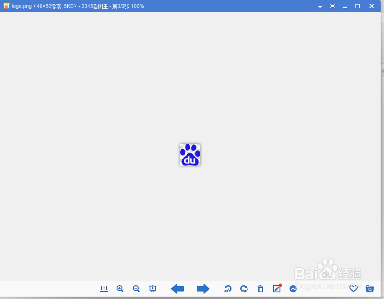Click the Baidu paw logo image
384x299 pixels.
[x=190, y=155]
